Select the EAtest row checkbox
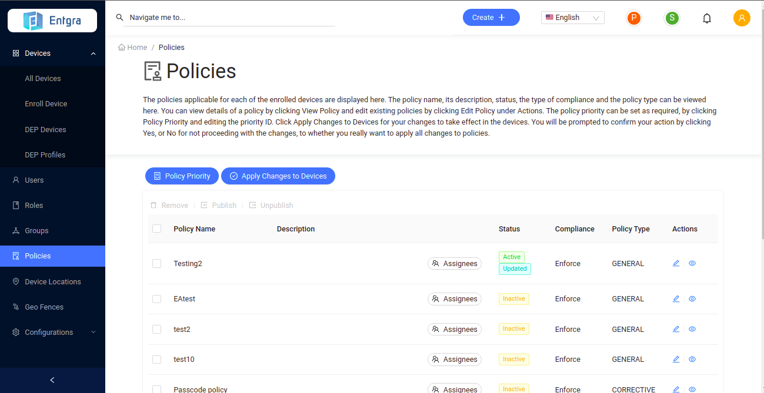 coord(157,299)
